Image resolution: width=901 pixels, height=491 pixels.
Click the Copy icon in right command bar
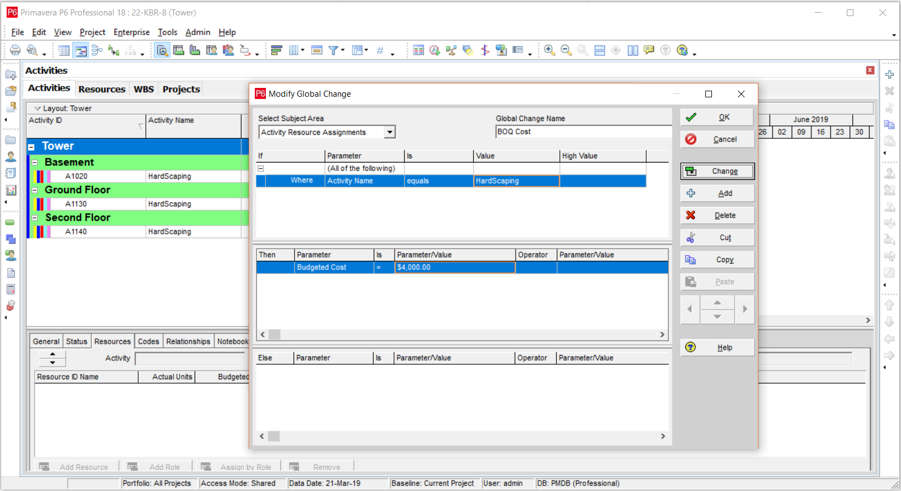889,124
